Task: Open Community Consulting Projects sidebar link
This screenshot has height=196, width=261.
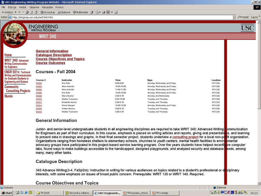Action: tap(17, 89)
